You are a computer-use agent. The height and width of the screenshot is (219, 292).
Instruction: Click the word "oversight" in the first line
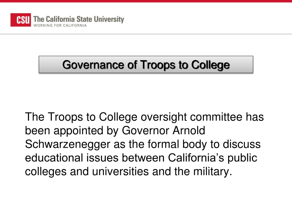pyautogui.click(x=164, y=117)
